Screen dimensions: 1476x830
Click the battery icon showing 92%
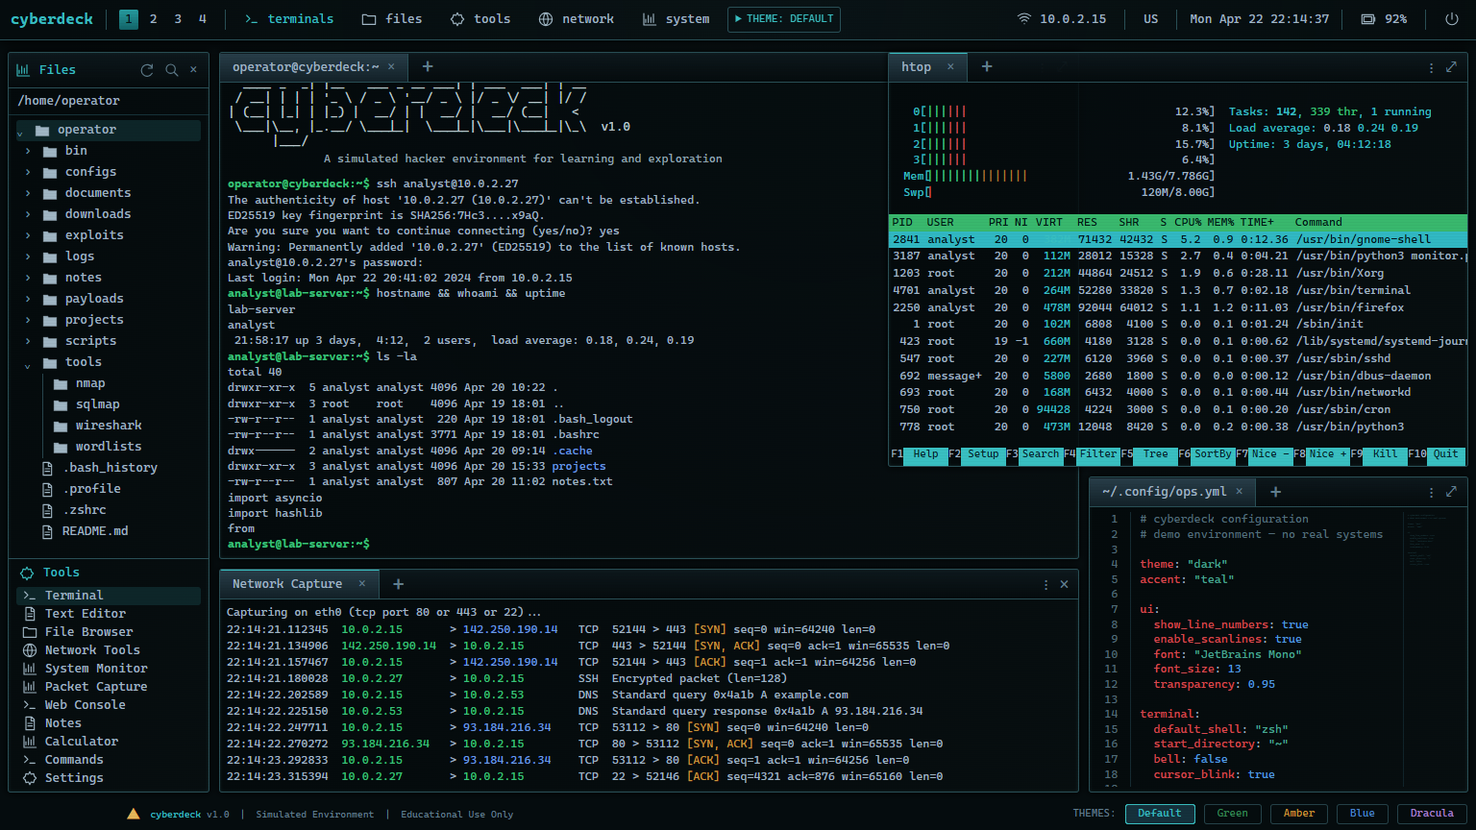click(1368, 19)
